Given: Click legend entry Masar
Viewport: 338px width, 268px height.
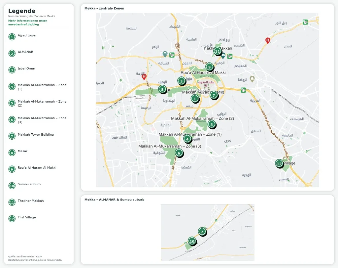Looking at the screenshot, I should pos(23,151).
